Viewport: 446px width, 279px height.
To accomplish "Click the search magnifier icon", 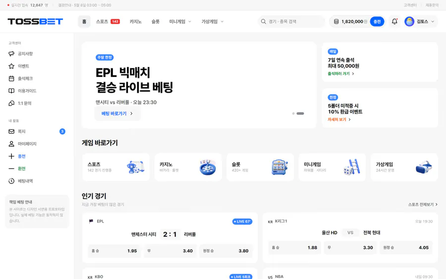I will 264,22.
